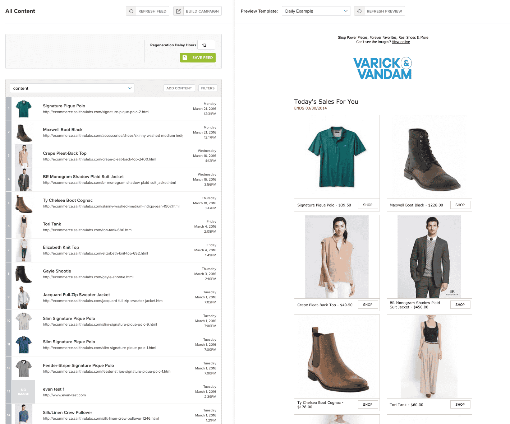This screenshot has height=424, width=510.
Task: Select the Gayle Shootie list thumbnail
Action: tap(24, 274)
